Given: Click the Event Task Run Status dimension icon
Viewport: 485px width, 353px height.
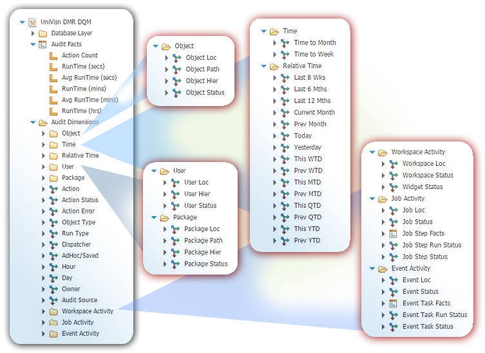Looking at the screenshot, I should 394,315.
